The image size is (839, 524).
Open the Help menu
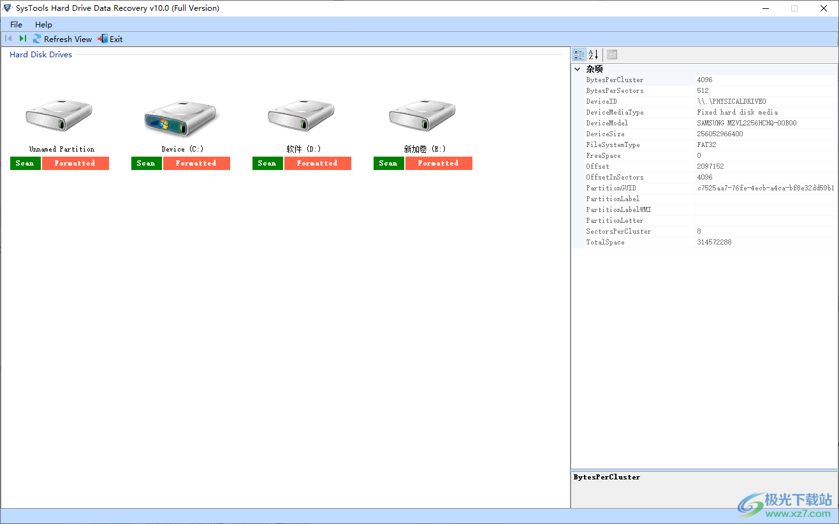click(x=43, y=24)
